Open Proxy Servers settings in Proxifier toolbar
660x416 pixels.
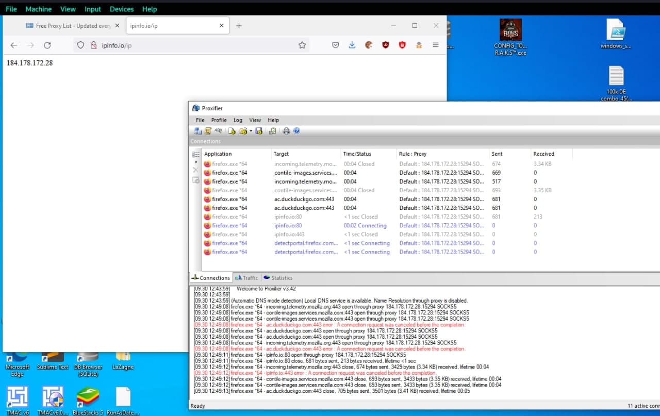coord(197,131)
